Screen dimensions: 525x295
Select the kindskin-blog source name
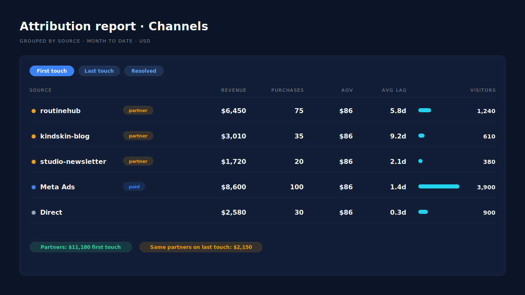pos(65,136)
